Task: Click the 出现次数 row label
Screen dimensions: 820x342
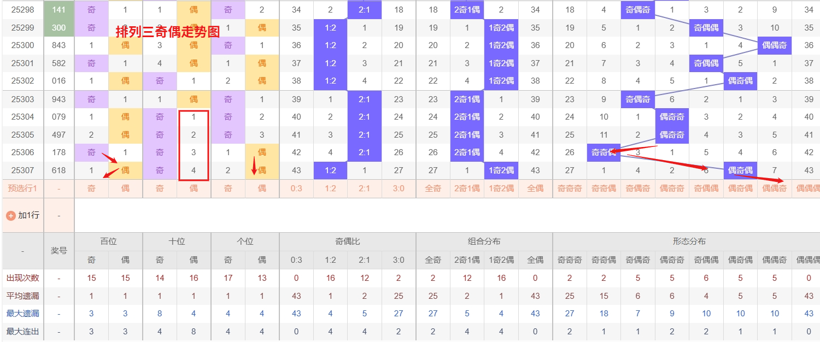Action: point(22,278)
